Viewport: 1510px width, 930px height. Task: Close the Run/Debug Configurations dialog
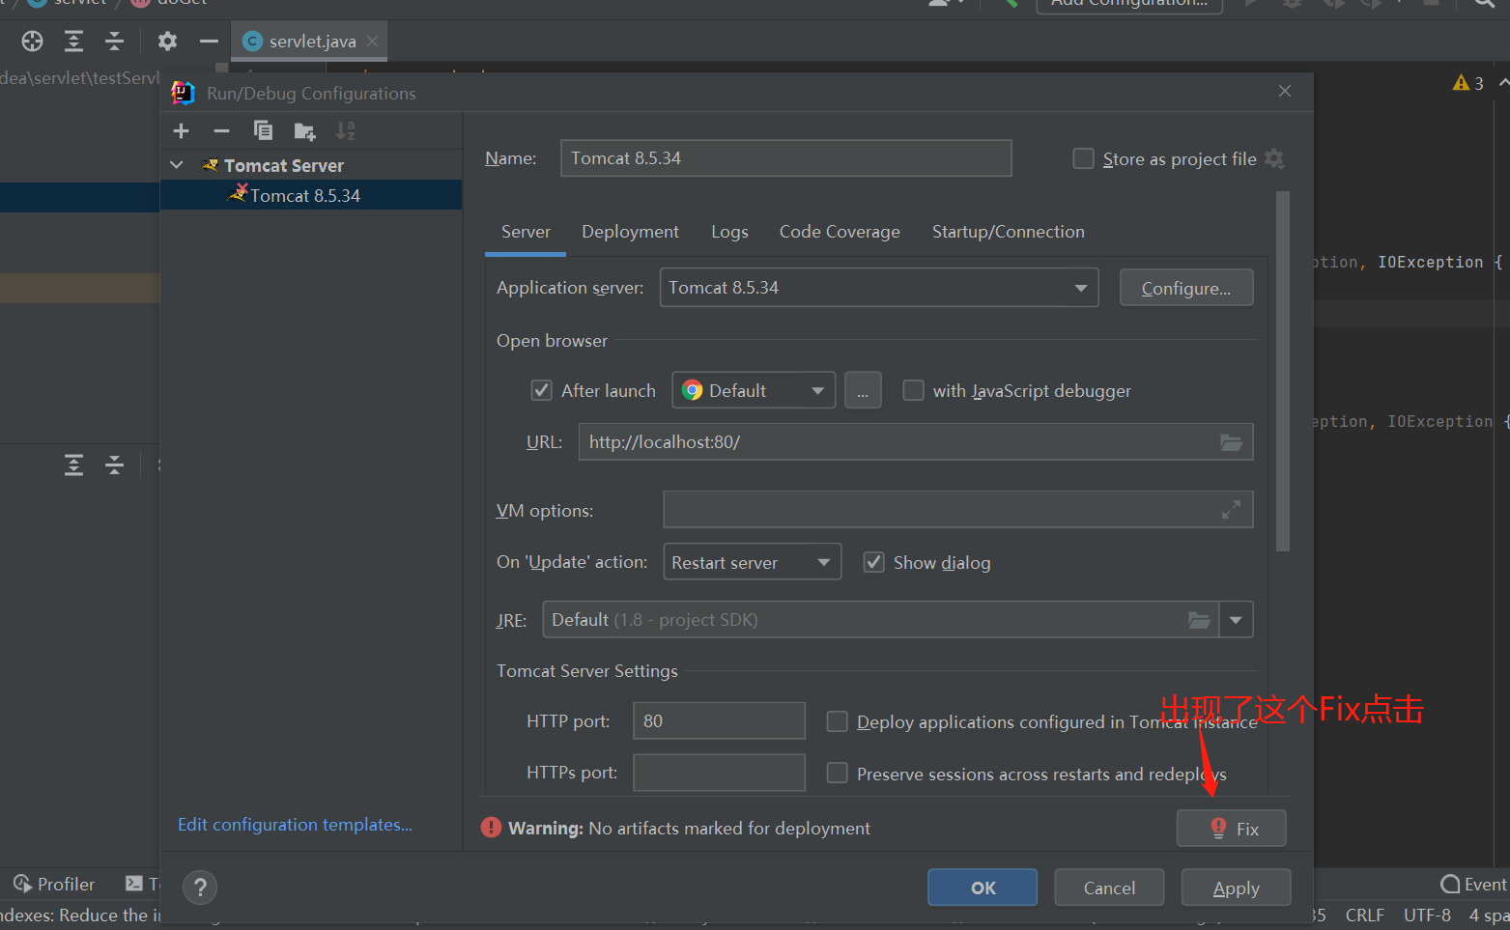[x=1284, y=91]
